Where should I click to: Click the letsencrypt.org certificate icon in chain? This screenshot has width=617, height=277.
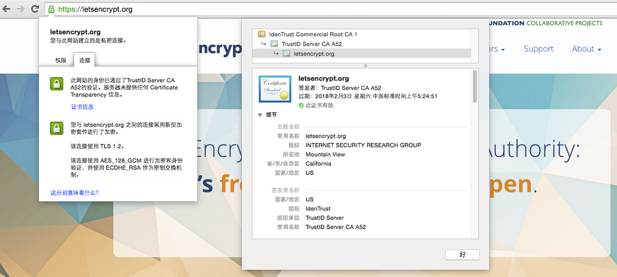point(287,53)
